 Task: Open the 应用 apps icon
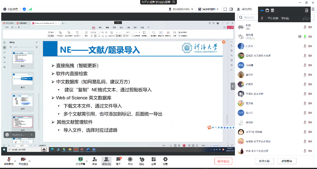coord(153,159)
